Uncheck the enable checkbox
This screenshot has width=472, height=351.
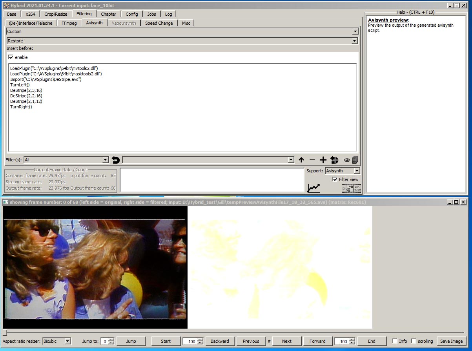click(x=11, y=57)
